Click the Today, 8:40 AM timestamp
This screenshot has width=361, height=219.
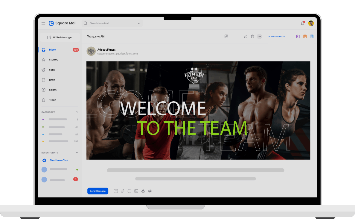point(96,37)
